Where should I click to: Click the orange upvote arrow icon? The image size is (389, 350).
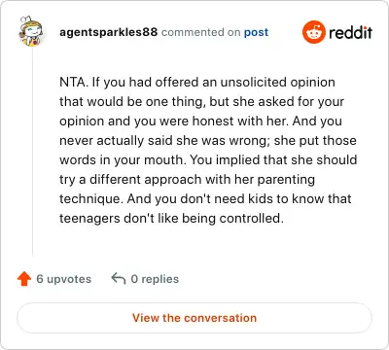(x=24, y=279)
